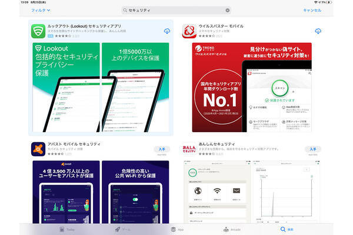Image resolution: width=353 pixels, height=235 pixels.
Task: Switch to the 検索 search tab
Action: click(287, 229)
